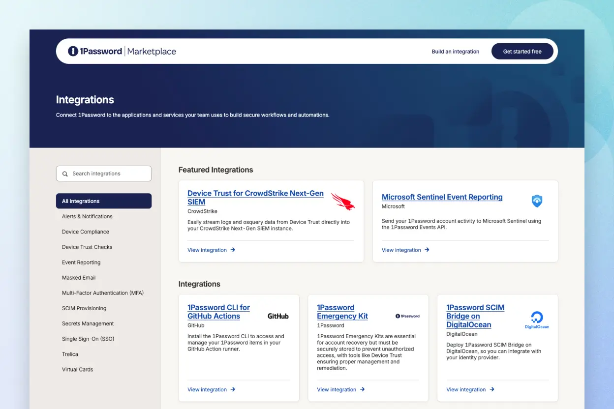Click the DigitalOcean logo
This screenshot has height=409, width=614.
(x=537, y=320)
